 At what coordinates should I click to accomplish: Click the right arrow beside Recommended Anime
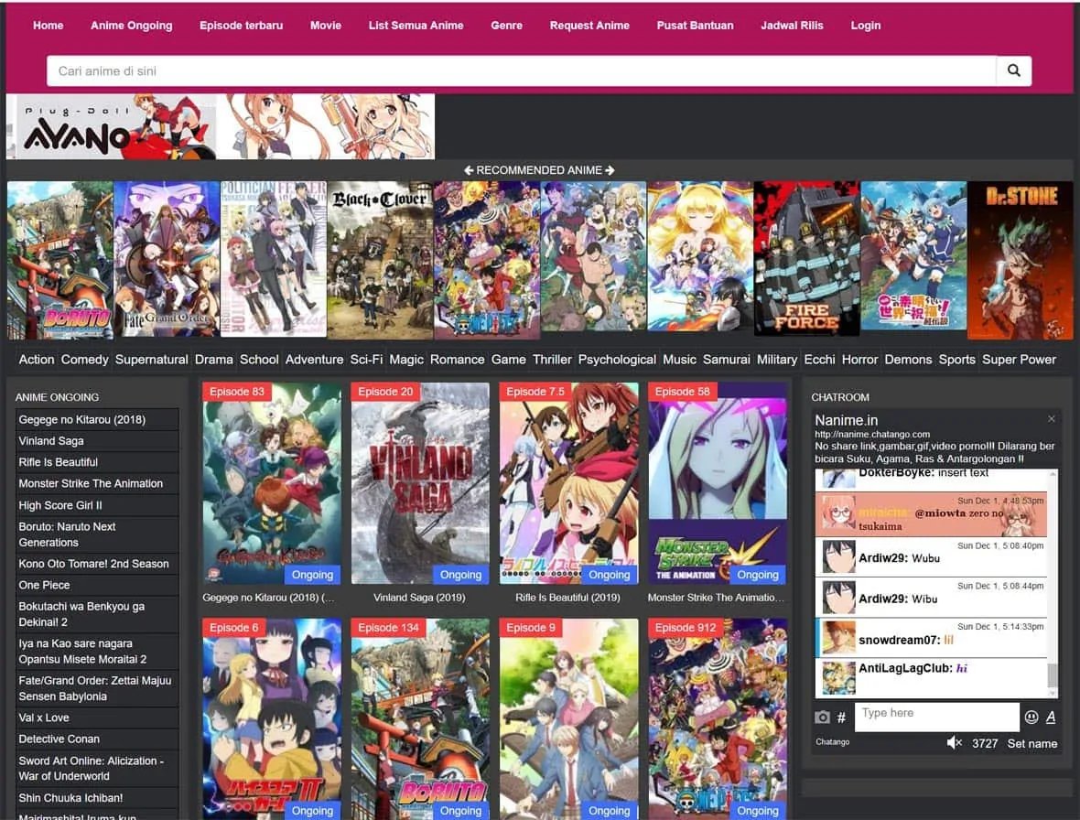click(610, 170)
